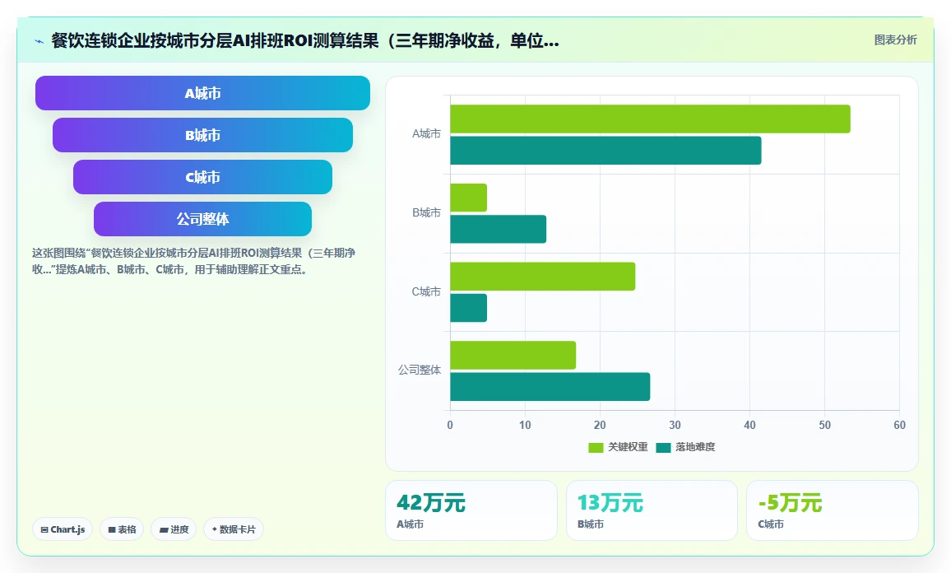The height and width of the screenshot is (573, 951).
Task: Click x-axis tick label 50
Action: (x=825, y=425)
